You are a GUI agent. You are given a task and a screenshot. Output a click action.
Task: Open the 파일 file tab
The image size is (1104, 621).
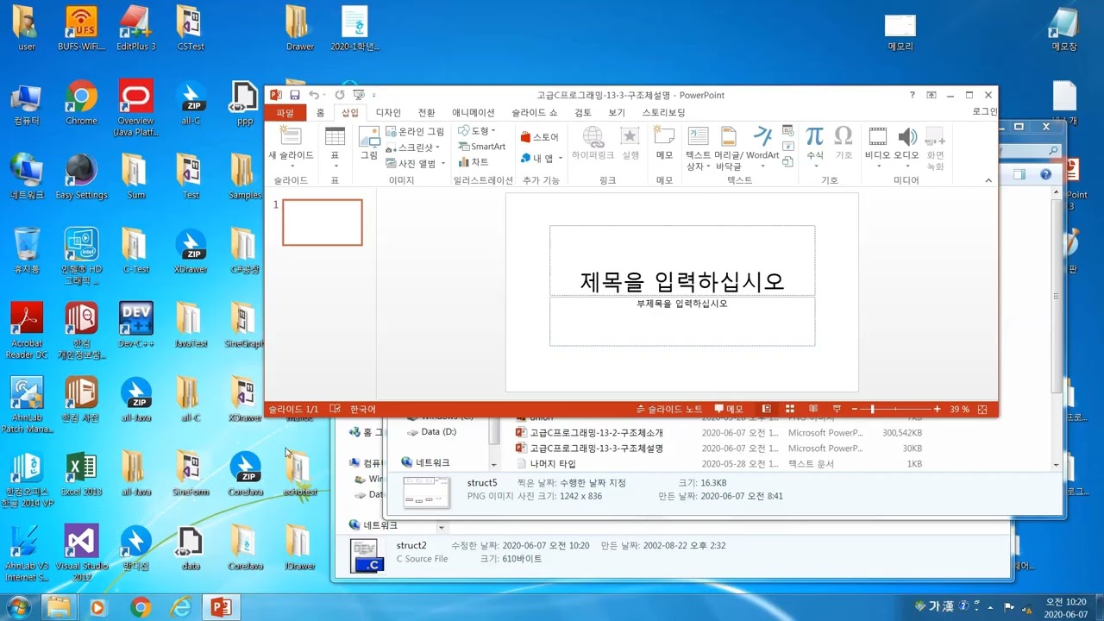[285, 112]
